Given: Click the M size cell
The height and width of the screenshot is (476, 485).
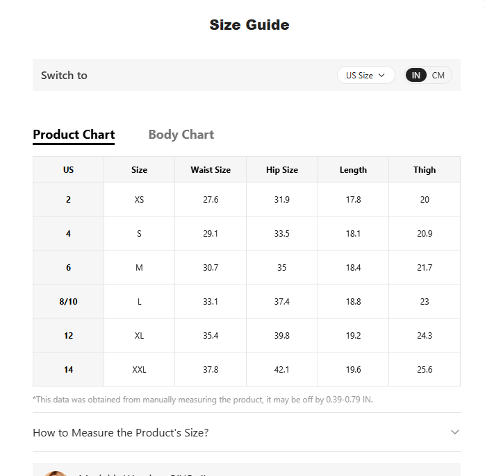Looking at the screenshot, I should [x=139, y=268].
